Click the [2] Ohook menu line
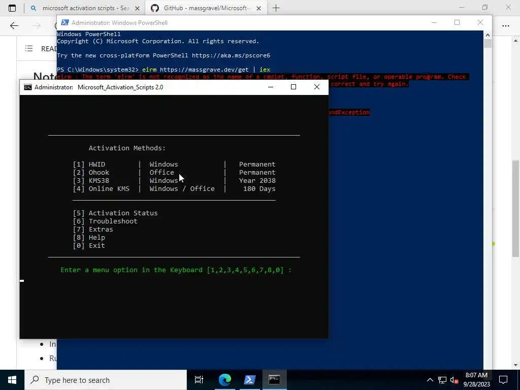The width and height of the screenshot is (520, 390). [174, 173]
